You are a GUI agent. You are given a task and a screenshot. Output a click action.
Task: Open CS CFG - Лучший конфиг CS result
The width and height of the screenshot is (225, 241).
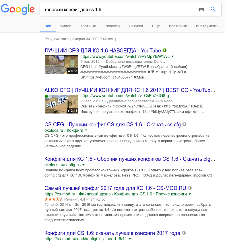tap(113, 124)
